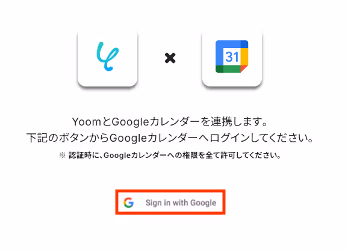Screen dimensions: 348x251
Task: Sign in with Google
Action: point(170,202)
